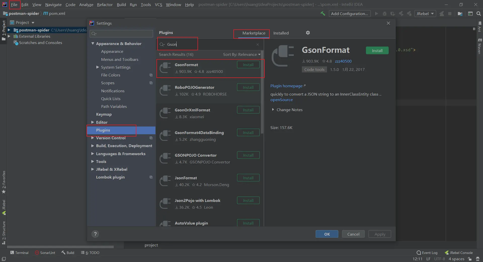Open the JRebel side tool window
The image size is (483, 262).
coord(4,207)
